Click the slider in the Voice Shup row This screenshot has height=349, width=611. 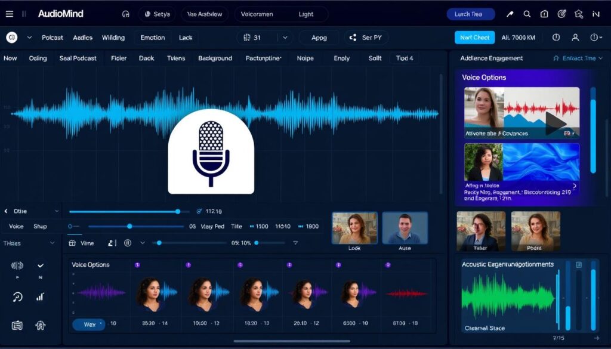[136, 226]
